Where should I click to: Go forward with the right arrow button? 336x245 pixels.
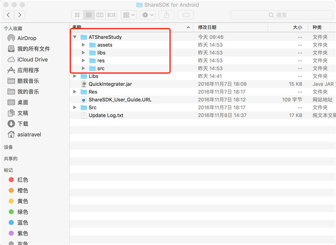click(x=19, y=15)
